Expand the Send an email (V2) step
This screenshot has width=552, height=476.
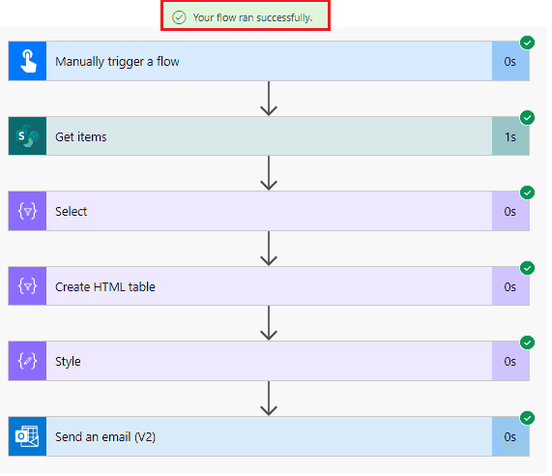[x=269, y=436]
